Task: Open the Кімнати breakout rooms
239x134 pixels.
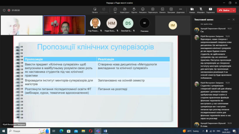Action: (162, 10)
